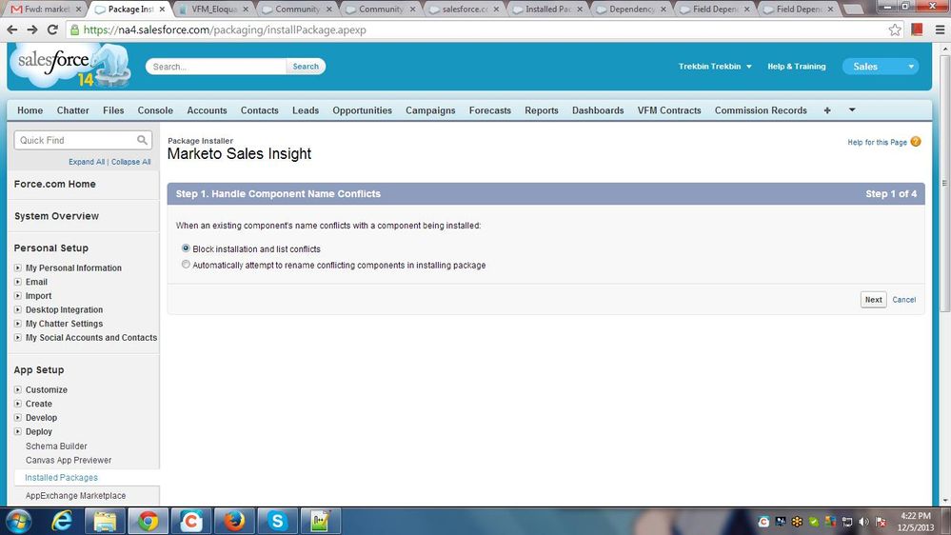Switch to the Dashboards tab
Viewport: 951px width, 535px height.
point(598,110)
